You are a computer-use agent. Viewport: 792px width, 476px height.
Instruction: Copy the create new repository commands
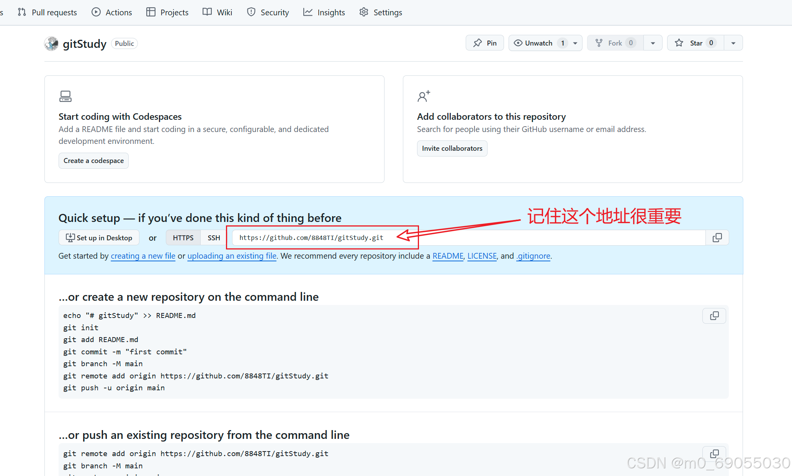tap(714, 316)
